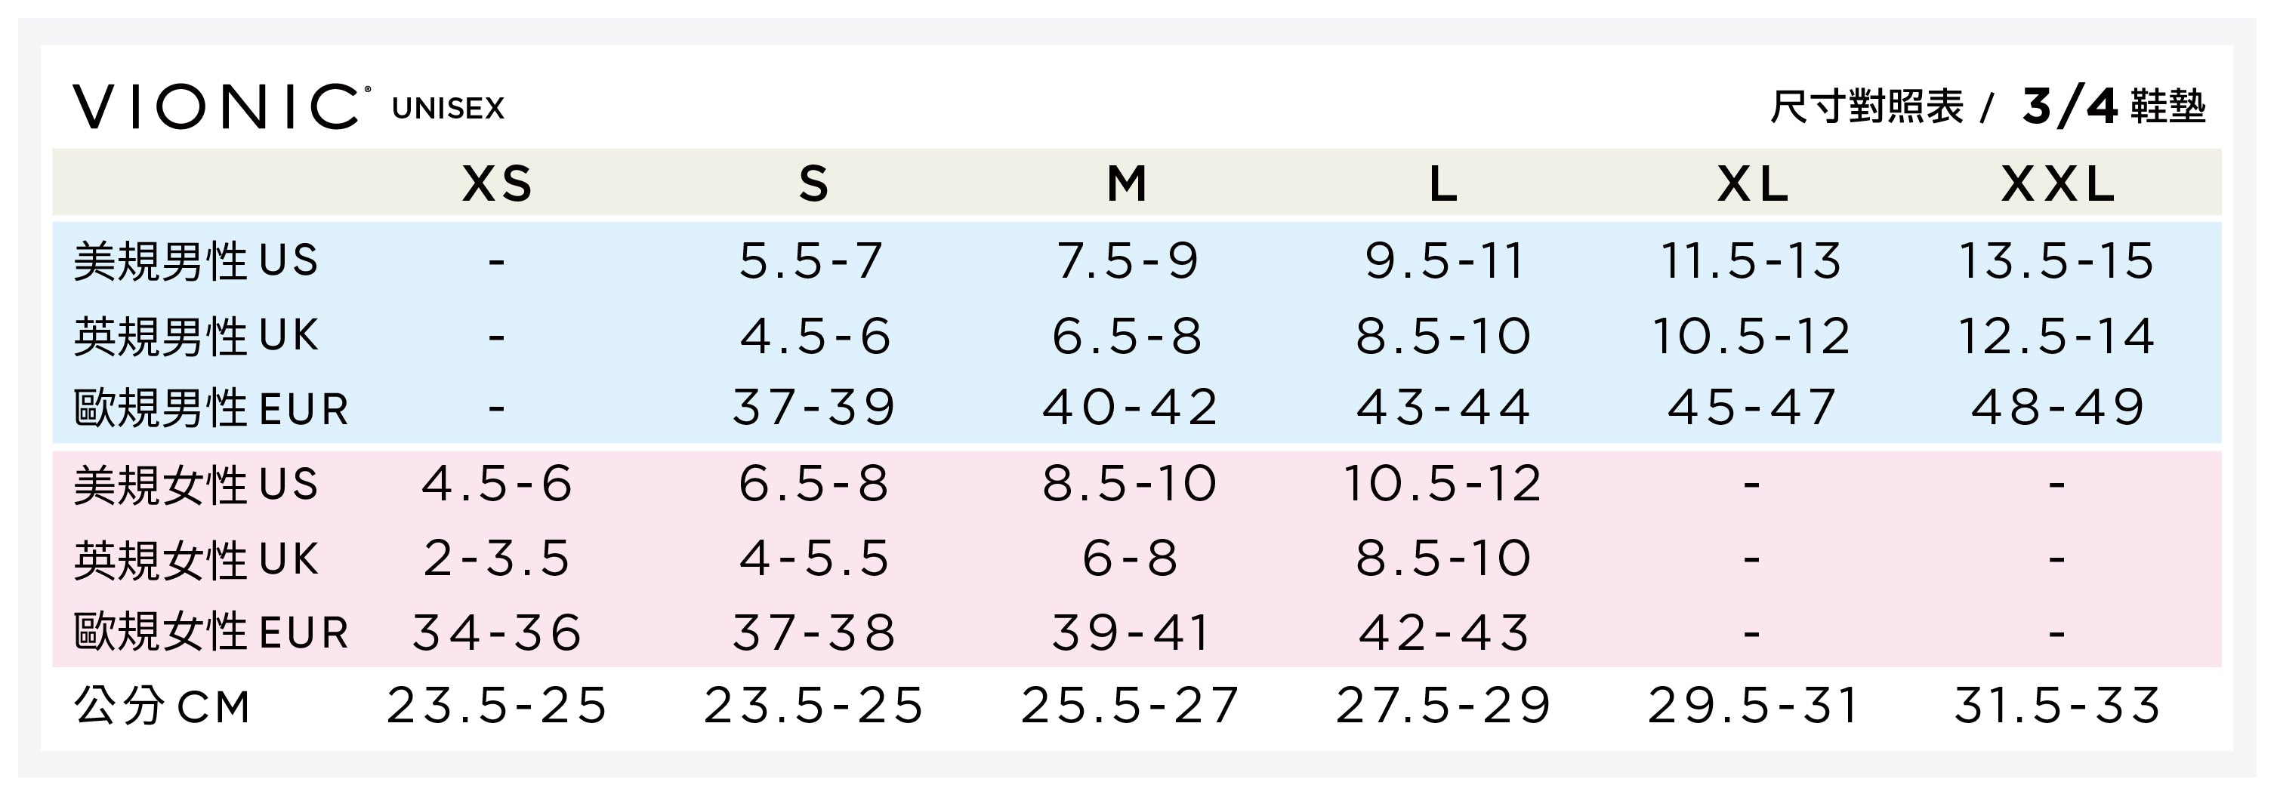Click the 34-36 women's EUR size cell
Viewport: 2277px width, 797px height.
pyautogui.click(x=498, y=632)
